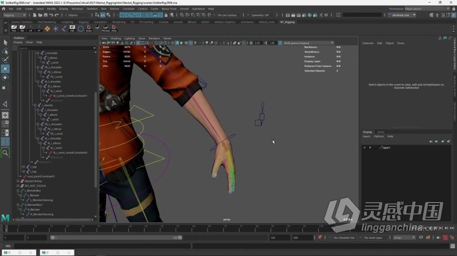
Task: Toggle the selection lock padlock icon
Action: [x=166, y=15]
